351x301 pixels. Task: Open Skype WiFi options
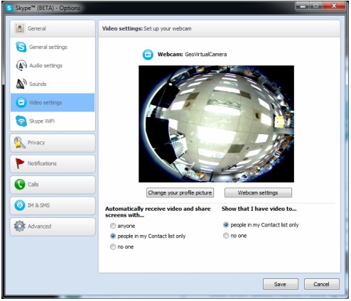[53, 121]
